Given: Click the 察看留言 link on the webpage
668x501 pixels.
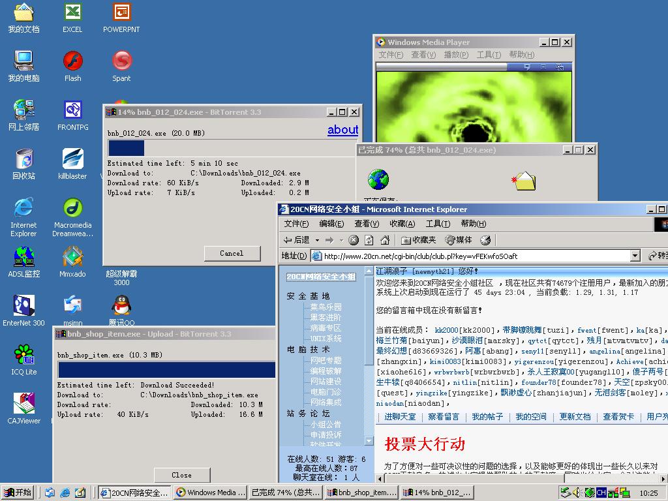Looking at the screenshot, I should (444, 417).
